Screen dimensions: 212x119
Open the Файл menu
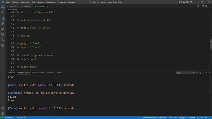[x=8, y=2]
